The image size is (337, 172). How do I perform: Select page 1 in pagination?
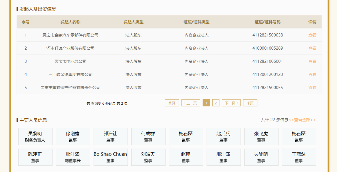coord(206,103)
